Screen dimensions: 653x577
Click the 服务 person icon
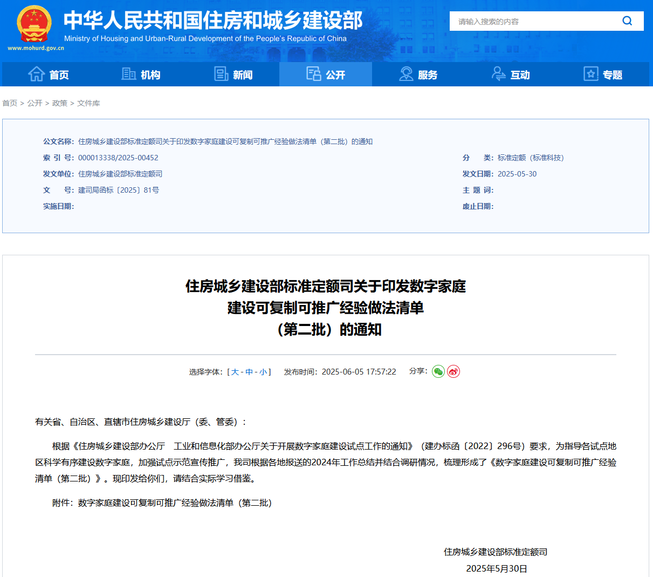[x=406, y=74]
